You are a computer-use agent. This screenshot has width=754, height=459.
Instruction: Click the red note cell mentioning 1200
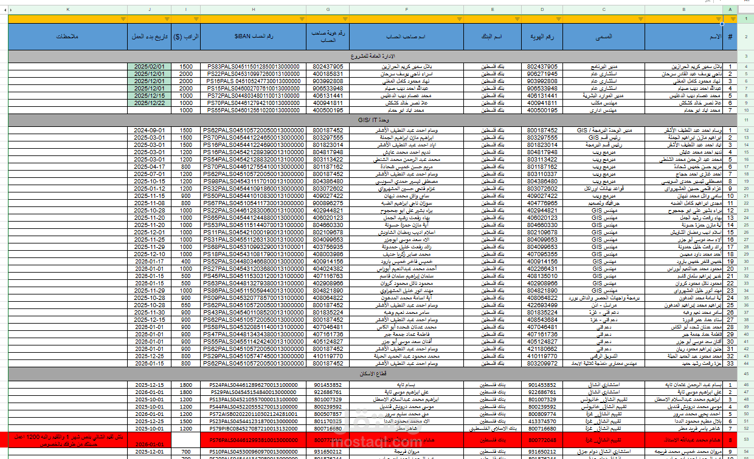point(68,439)
